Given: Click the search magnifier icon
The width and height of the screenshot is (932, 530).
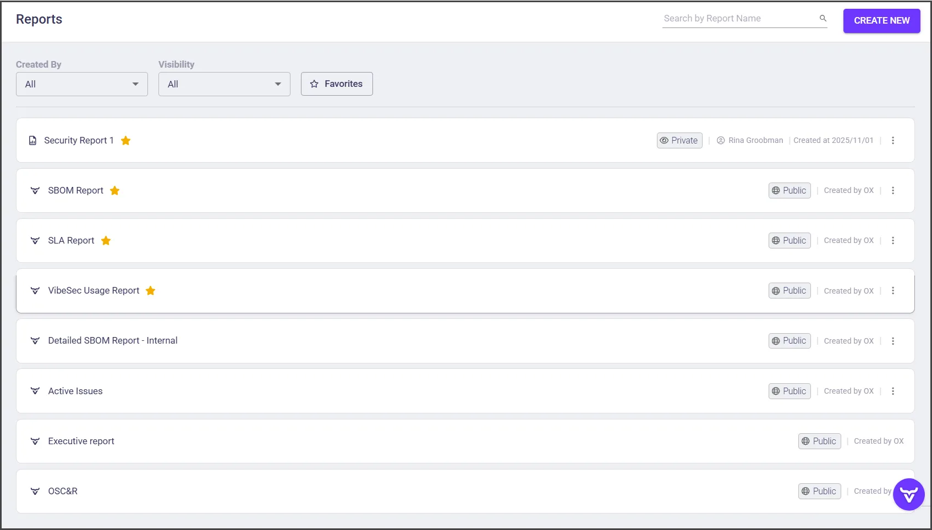Looking at the screenshot, I should tap(823, 18).
